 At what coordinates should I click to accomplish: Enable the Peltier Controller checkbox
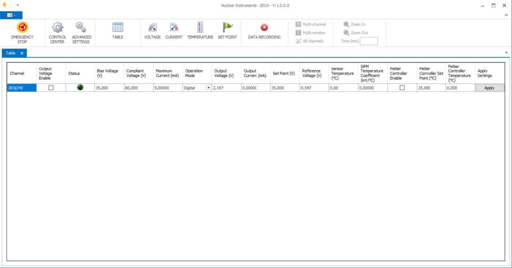coord(402,87)
